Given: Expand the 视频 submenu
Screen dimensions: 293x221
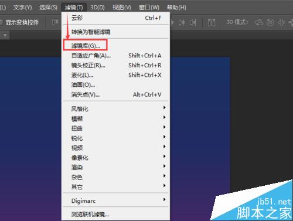Looking at the screenshot, I should coord(115,148).
